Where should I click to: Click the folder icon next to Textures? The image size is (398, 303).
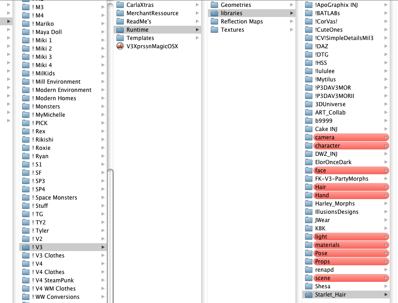[x=214, y=30]
